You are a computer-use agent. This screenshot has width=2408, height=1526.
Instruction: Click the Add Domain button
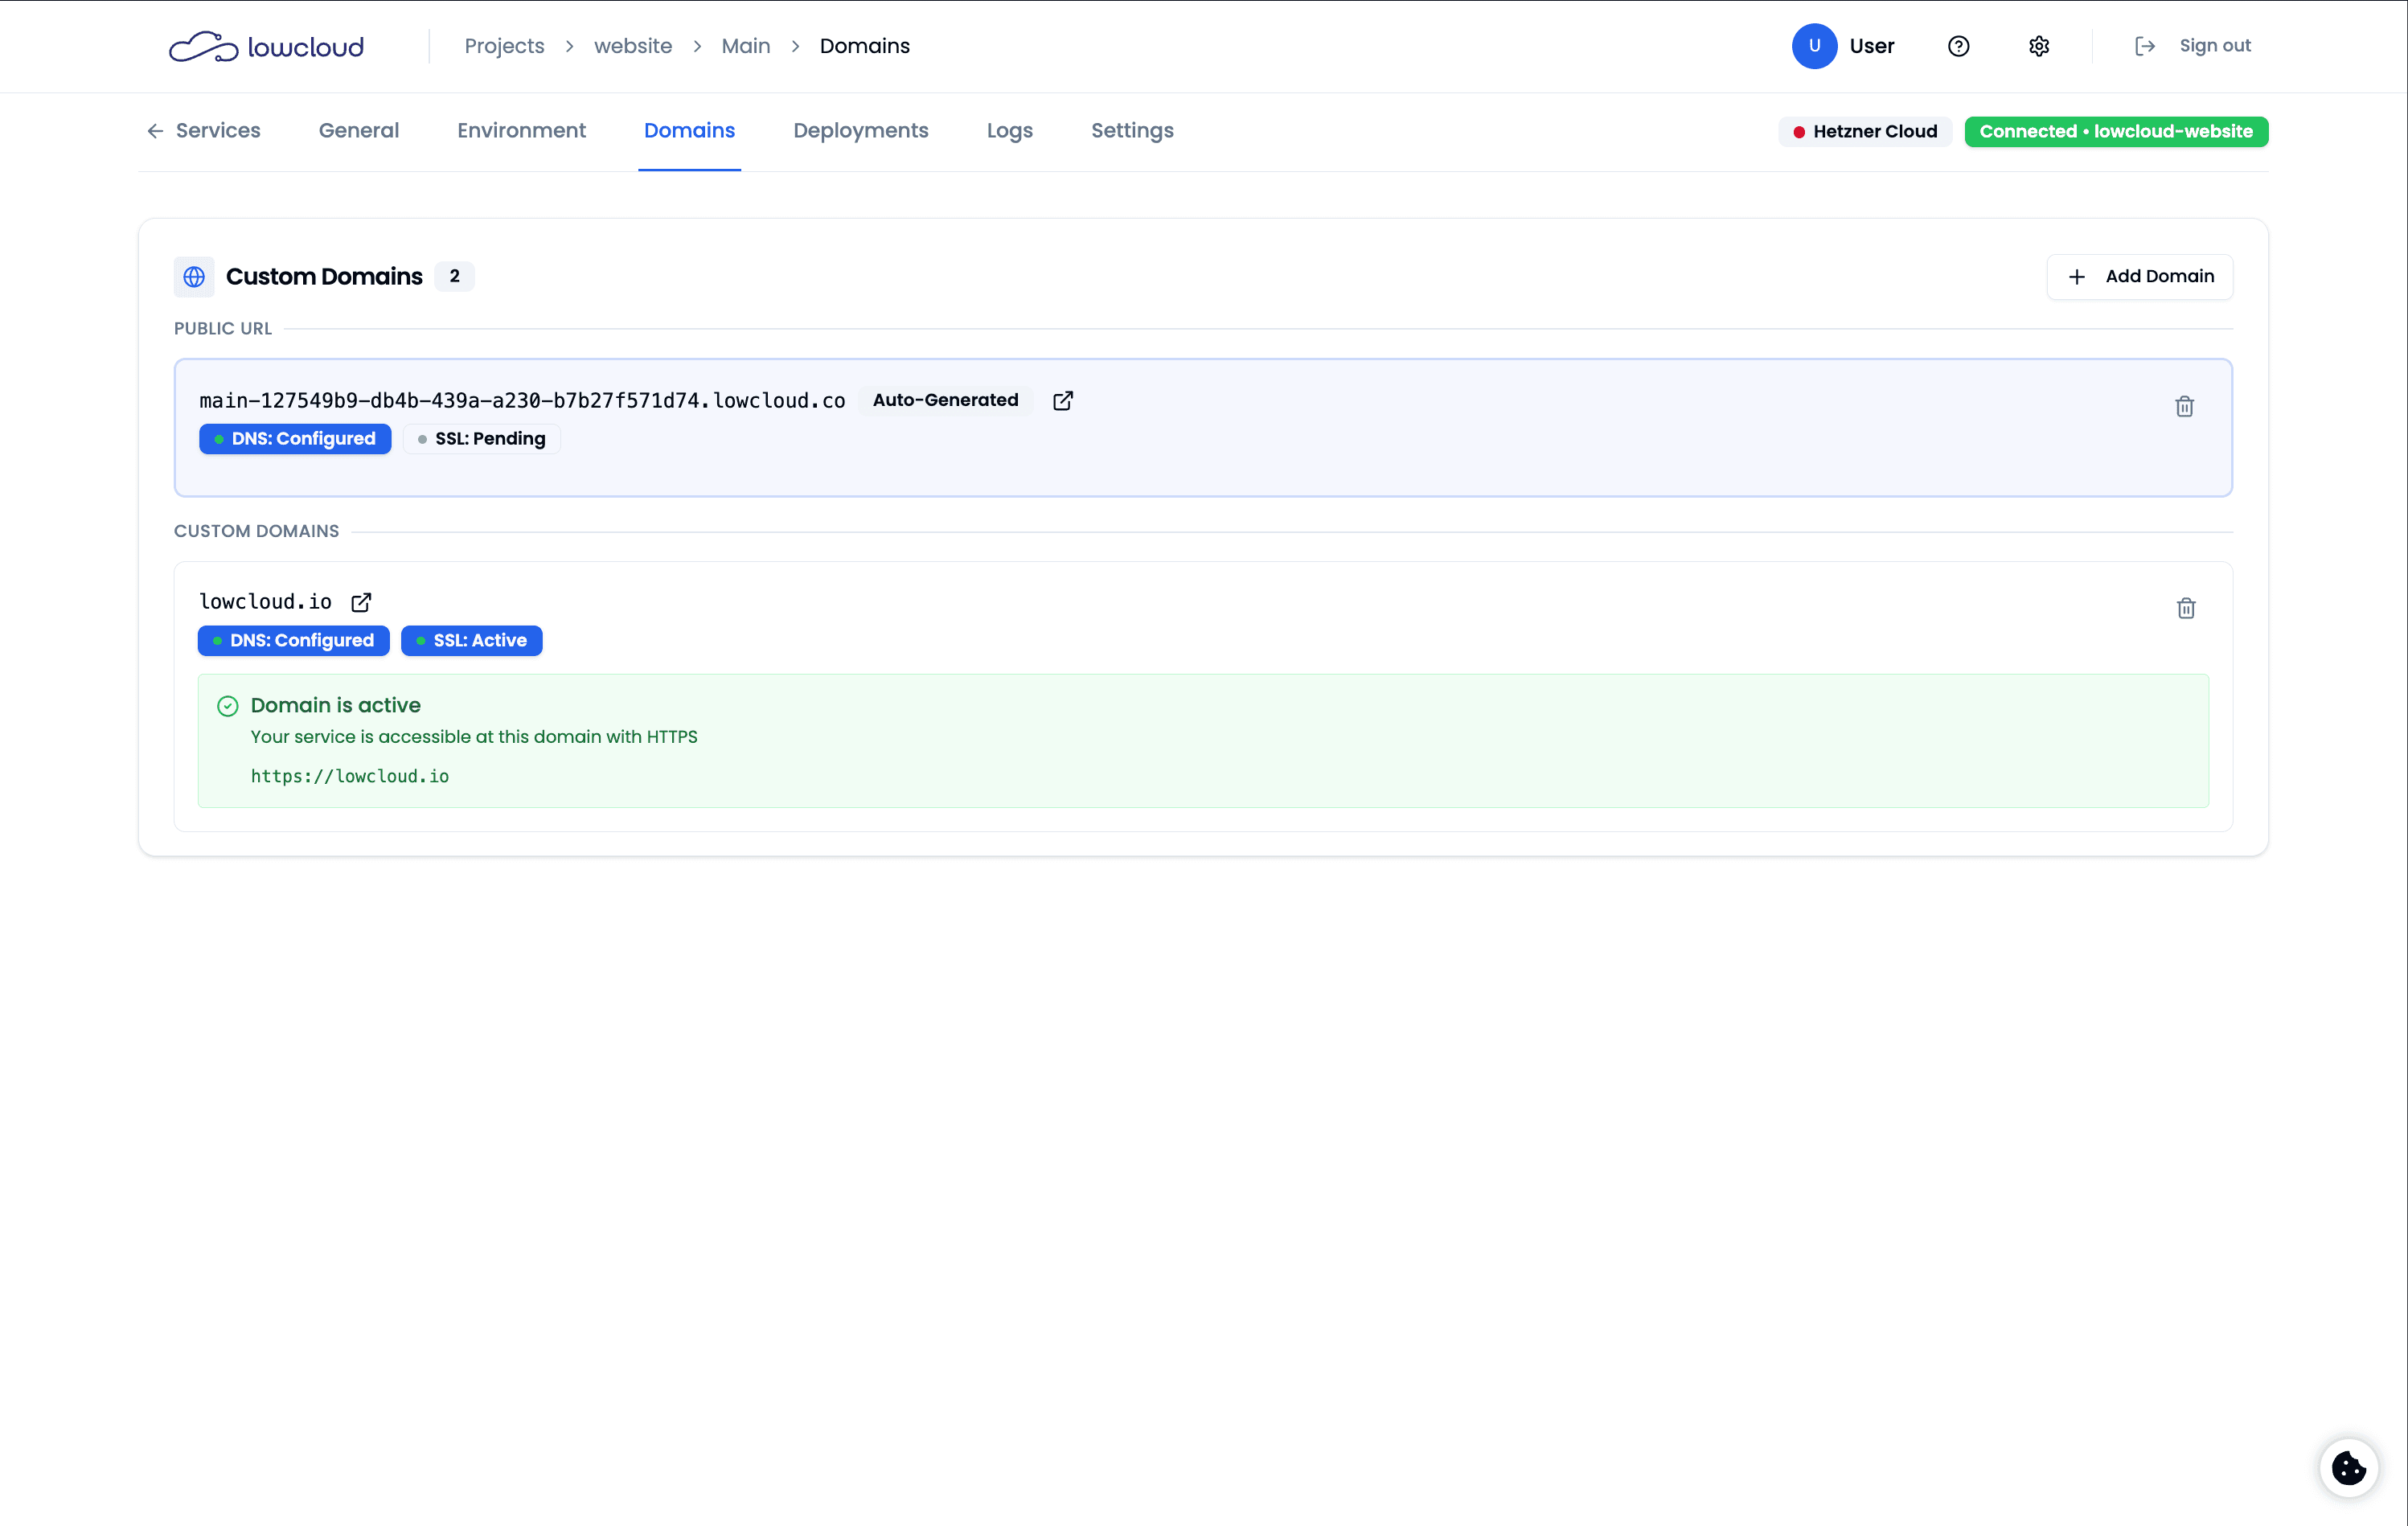click(x=2139, y=277)
